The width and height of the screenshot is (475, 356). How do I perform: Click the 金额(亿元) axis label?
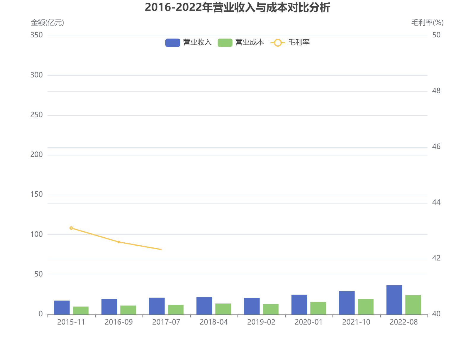[47, 23]
